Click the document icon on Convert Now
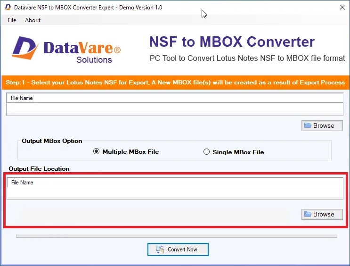The height and width of the screenshot is (266, 350). [x=160, y=249]
